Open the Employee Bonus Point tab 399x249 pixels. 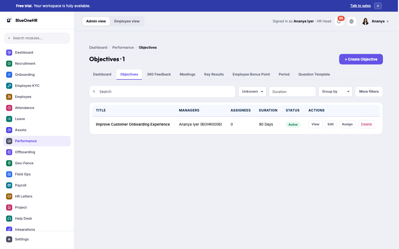251,74
